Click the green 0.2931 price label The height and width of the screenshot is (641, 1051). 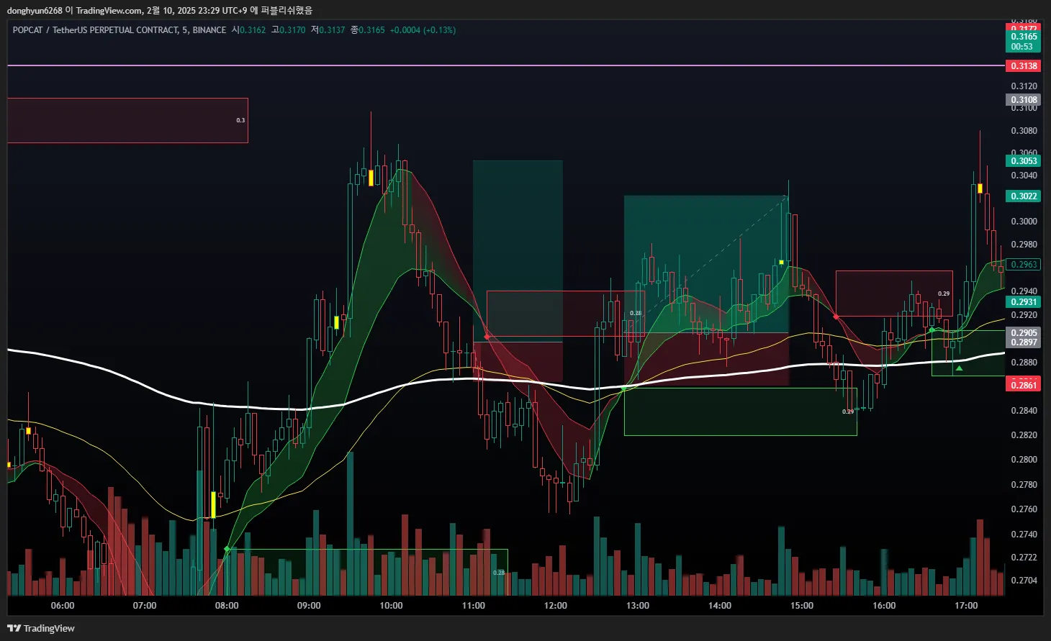(1023, 302)
